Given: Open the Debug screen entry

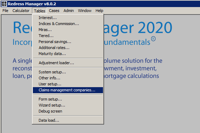Looking at the screenshot, I should tap(68, 111).
